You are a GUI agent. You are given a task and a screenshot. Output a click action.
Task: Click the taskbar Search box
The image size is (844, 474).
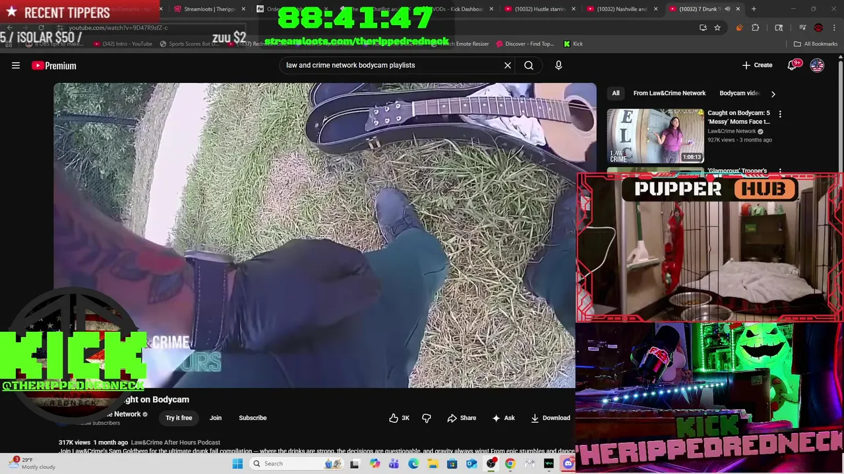[297, 463]
